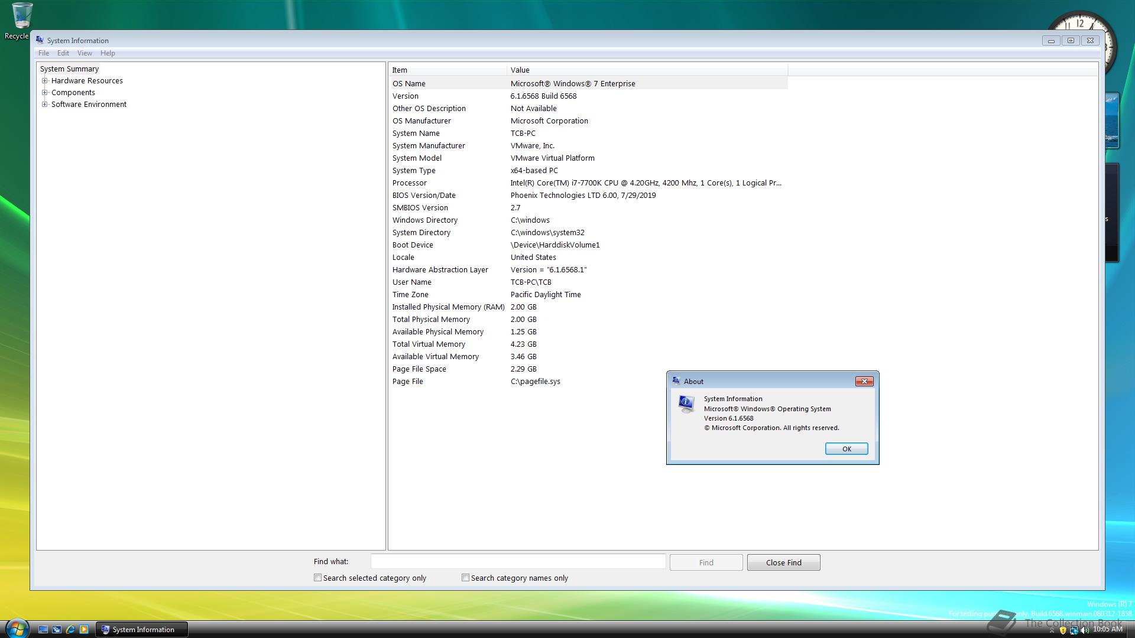Click the Item column header
This screenshot has width=1135, height=638.
point(447,70)
